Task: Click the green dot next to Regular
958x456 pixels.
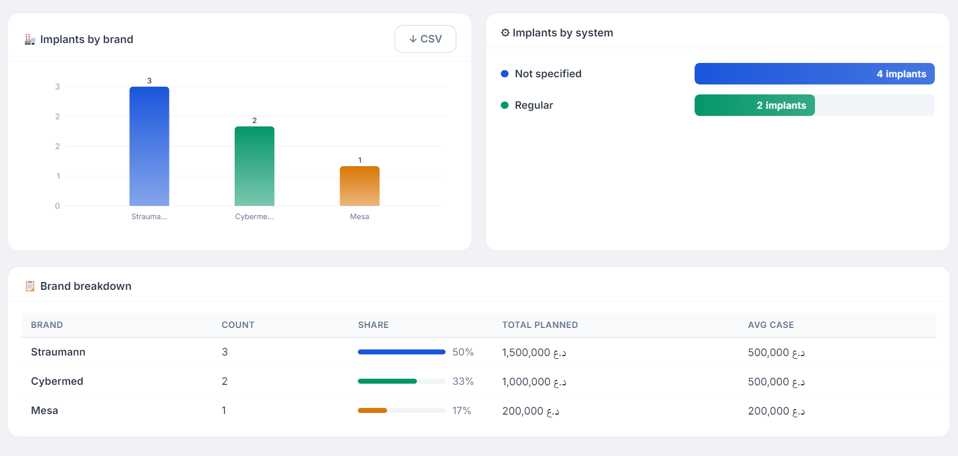Action: (x=505, y=105)
